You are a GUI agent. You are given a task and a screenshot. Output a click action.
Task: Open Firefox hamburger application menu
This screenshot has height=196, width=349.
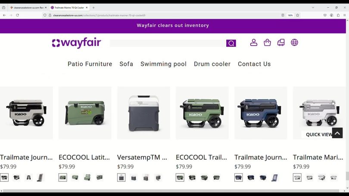click(x=345, y=15)
